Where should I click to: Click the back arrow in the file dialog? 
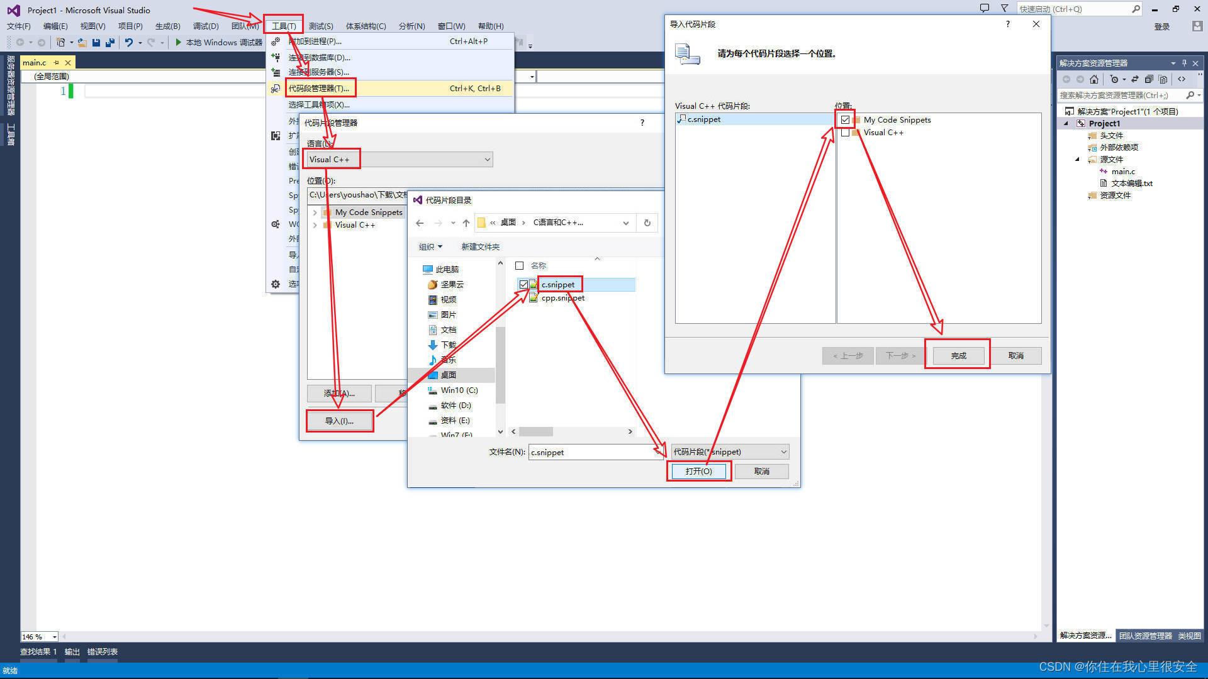420,223
